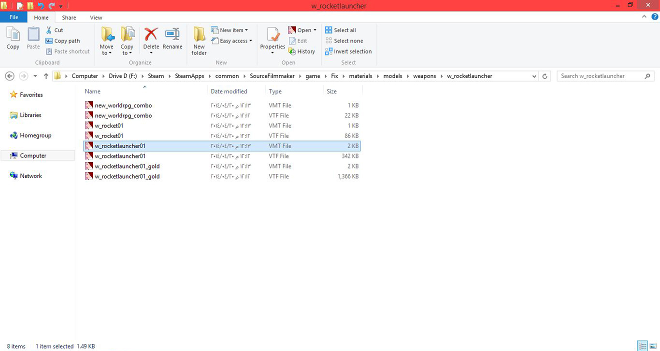Select the new_worldrpg_combo VMT file
This screenshot has width=660, height=351.
click(222, 105)
